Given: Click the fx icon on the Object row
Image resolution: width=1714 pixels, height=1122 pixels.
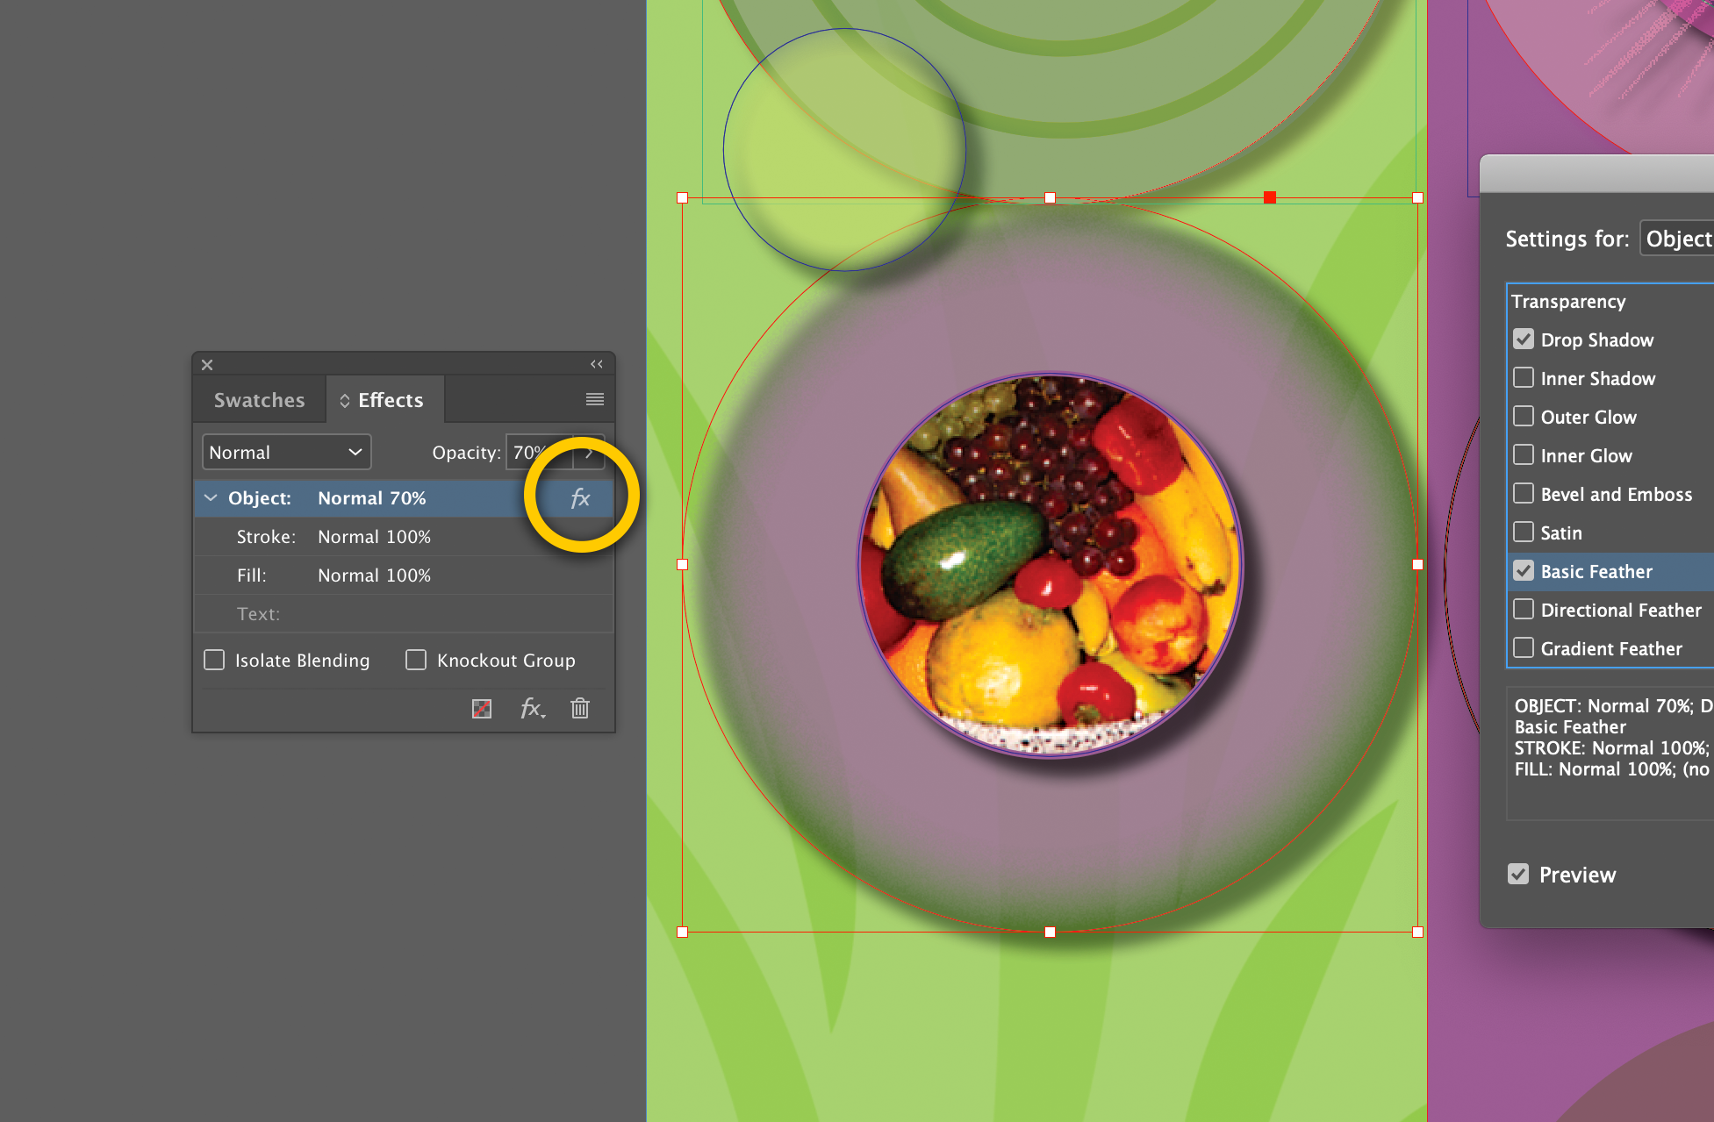Looking at the screenshot, I should tap(580, 498).
